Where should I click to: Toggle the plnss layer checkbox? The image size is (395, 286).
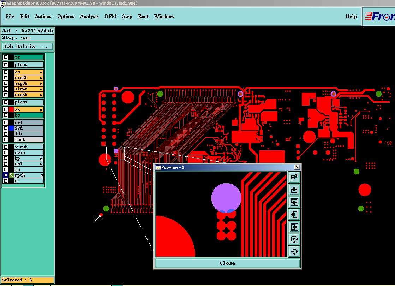click(6, 102)
